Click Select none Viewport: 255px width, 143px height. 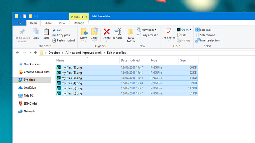205,35
